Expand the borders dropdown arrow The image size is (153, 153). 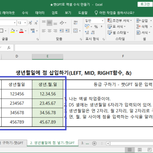pos(5,31)
